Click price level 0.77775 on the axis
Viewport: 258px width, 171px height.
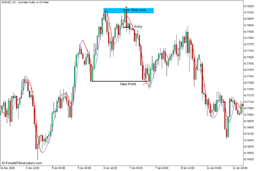[249, 44]
